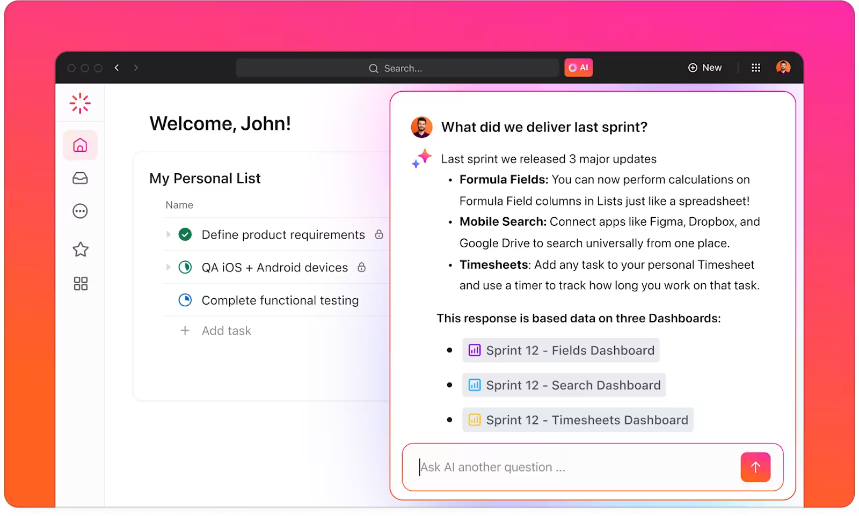Mark QA iOS + Android devices complete
The width and height of the screenshot is (859, 516).
click(x=185, y=267)
